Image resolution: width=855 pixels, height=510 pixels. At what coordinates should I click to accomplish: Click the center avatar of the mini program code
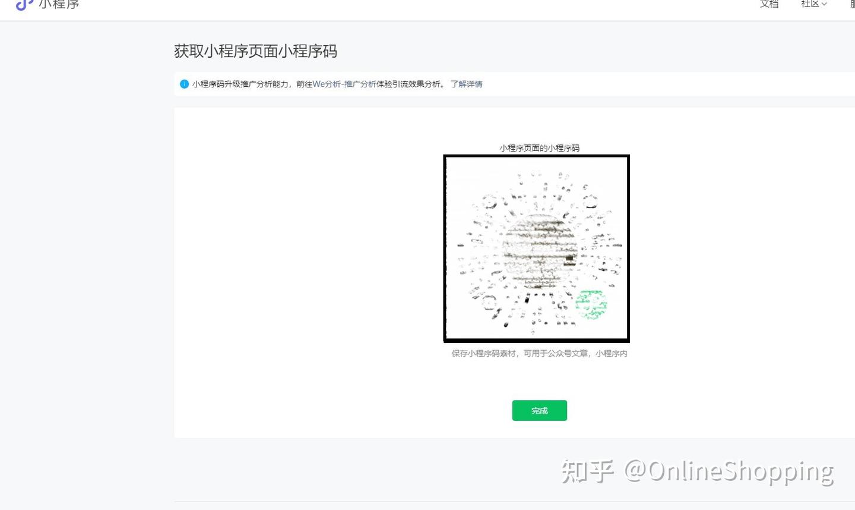(x=539, y=250)
